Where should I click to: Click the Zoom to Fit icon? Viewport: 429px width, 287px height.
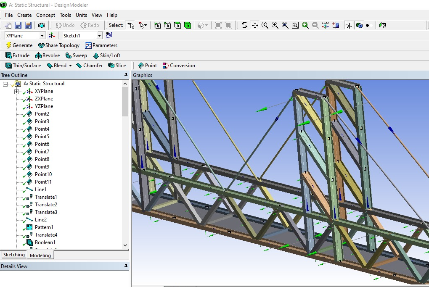tap(285, 25)
